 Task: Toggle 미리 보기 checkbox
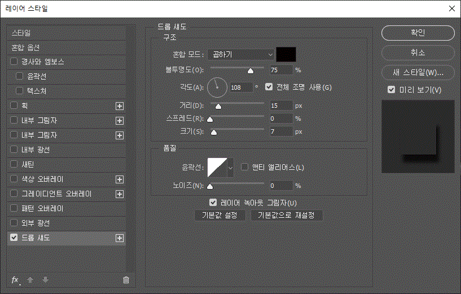click(x=392, y=89)
